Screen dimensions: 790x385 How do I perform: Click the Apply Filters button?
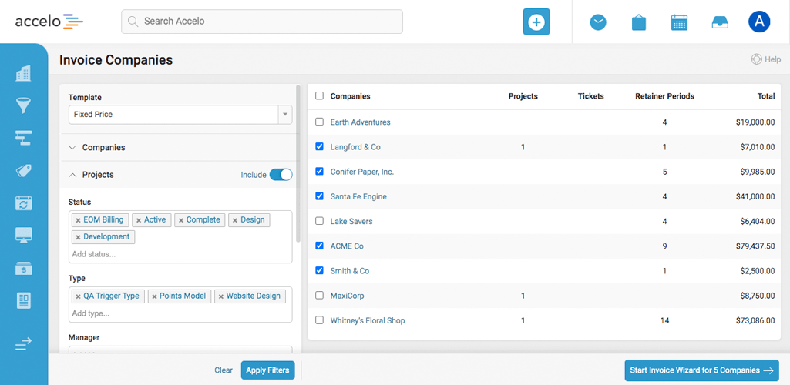click(x=267, y=370)
